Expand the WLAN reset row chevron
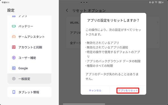Screen dimensions: 168x105 pyautogui.click(x=157, y=22)
